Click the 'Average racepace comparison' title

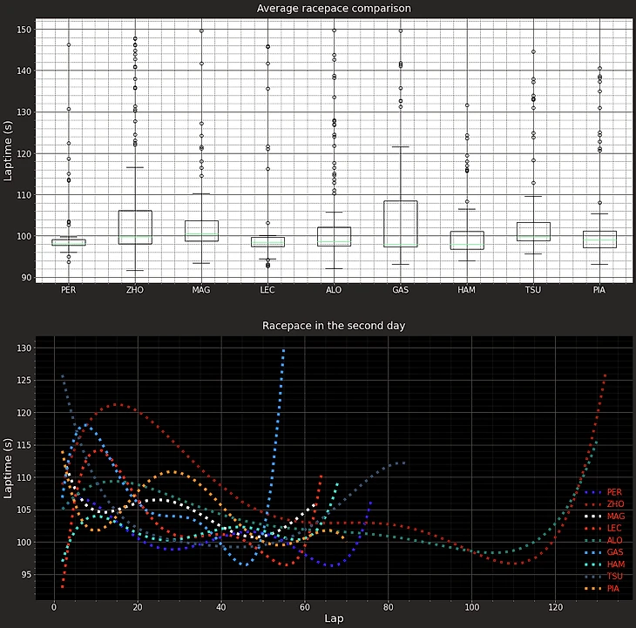[334, 9]
